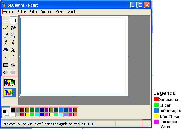This screenshot has width=182, height=129.
Task: Select the Ellipse tool
Action: click(6, 73)
